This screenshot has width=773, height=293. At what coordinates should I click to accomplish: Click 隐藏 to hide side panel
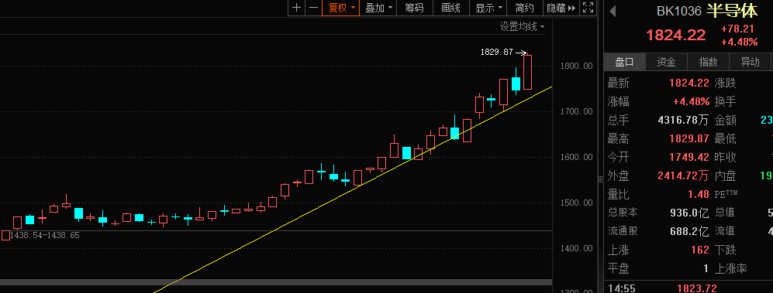tap(561, 8)
